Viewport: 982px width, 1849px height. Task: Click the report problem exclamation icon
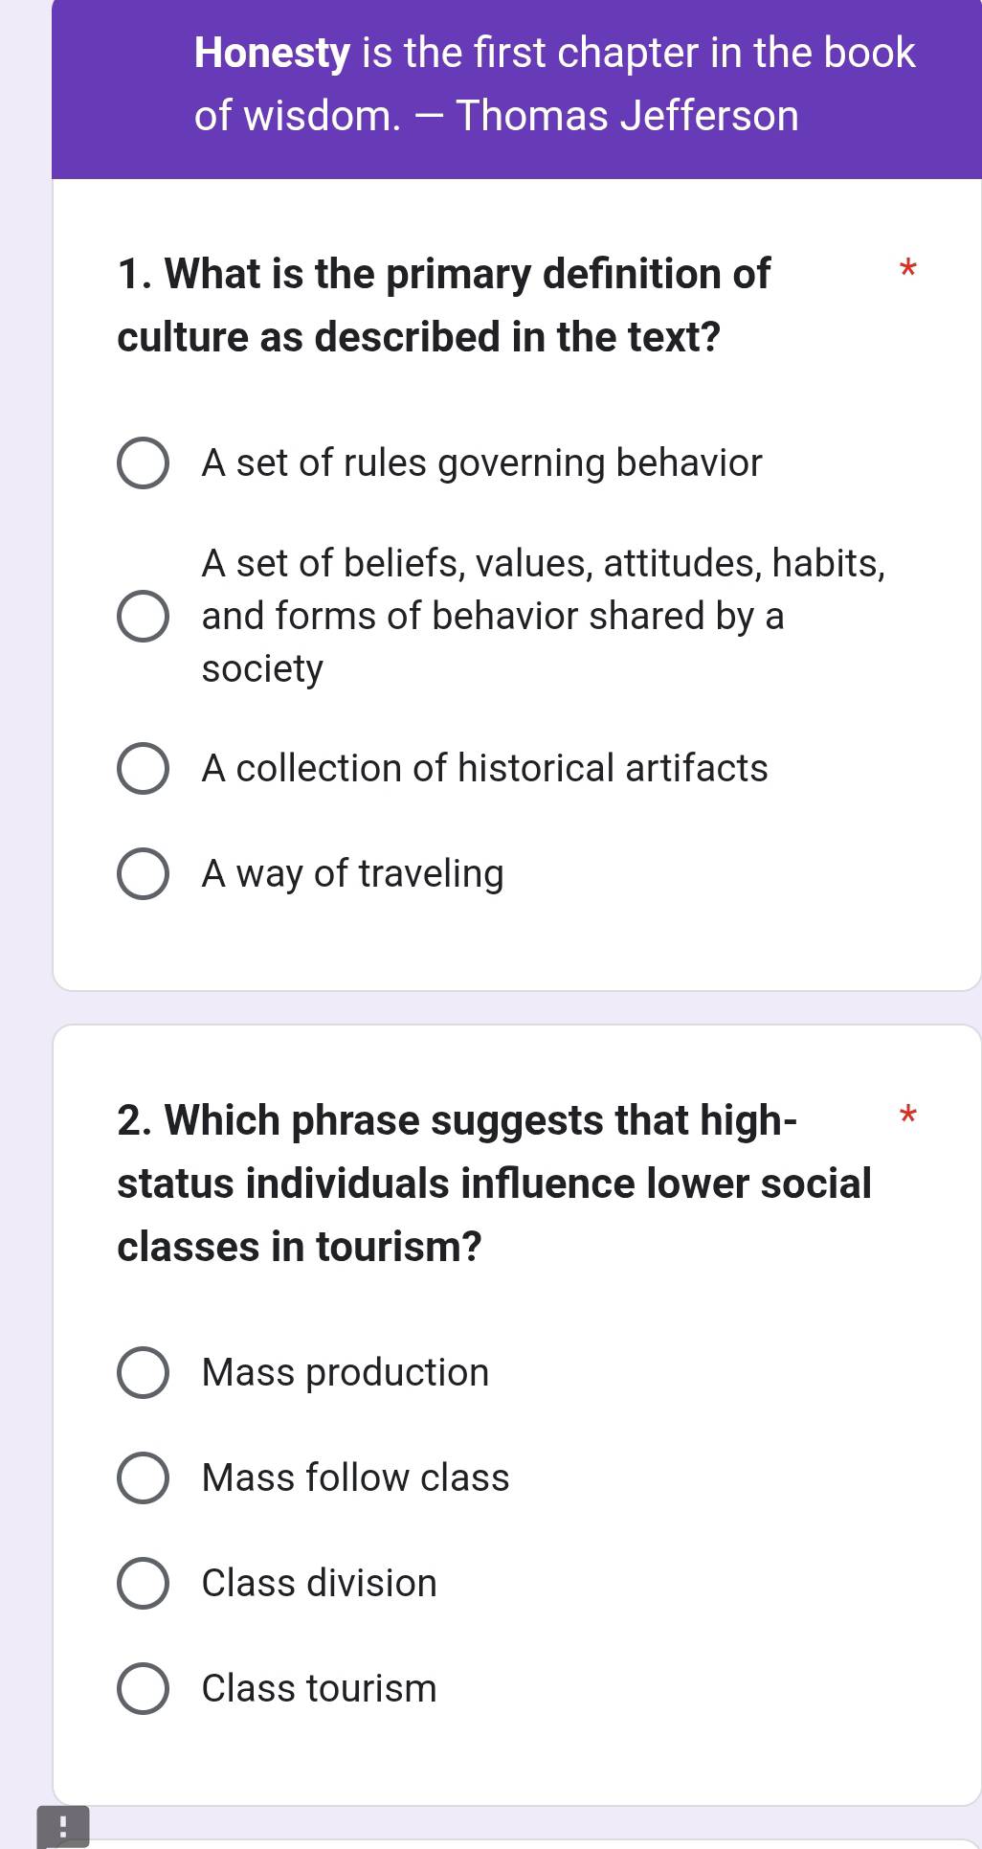tap(63, 1827)
